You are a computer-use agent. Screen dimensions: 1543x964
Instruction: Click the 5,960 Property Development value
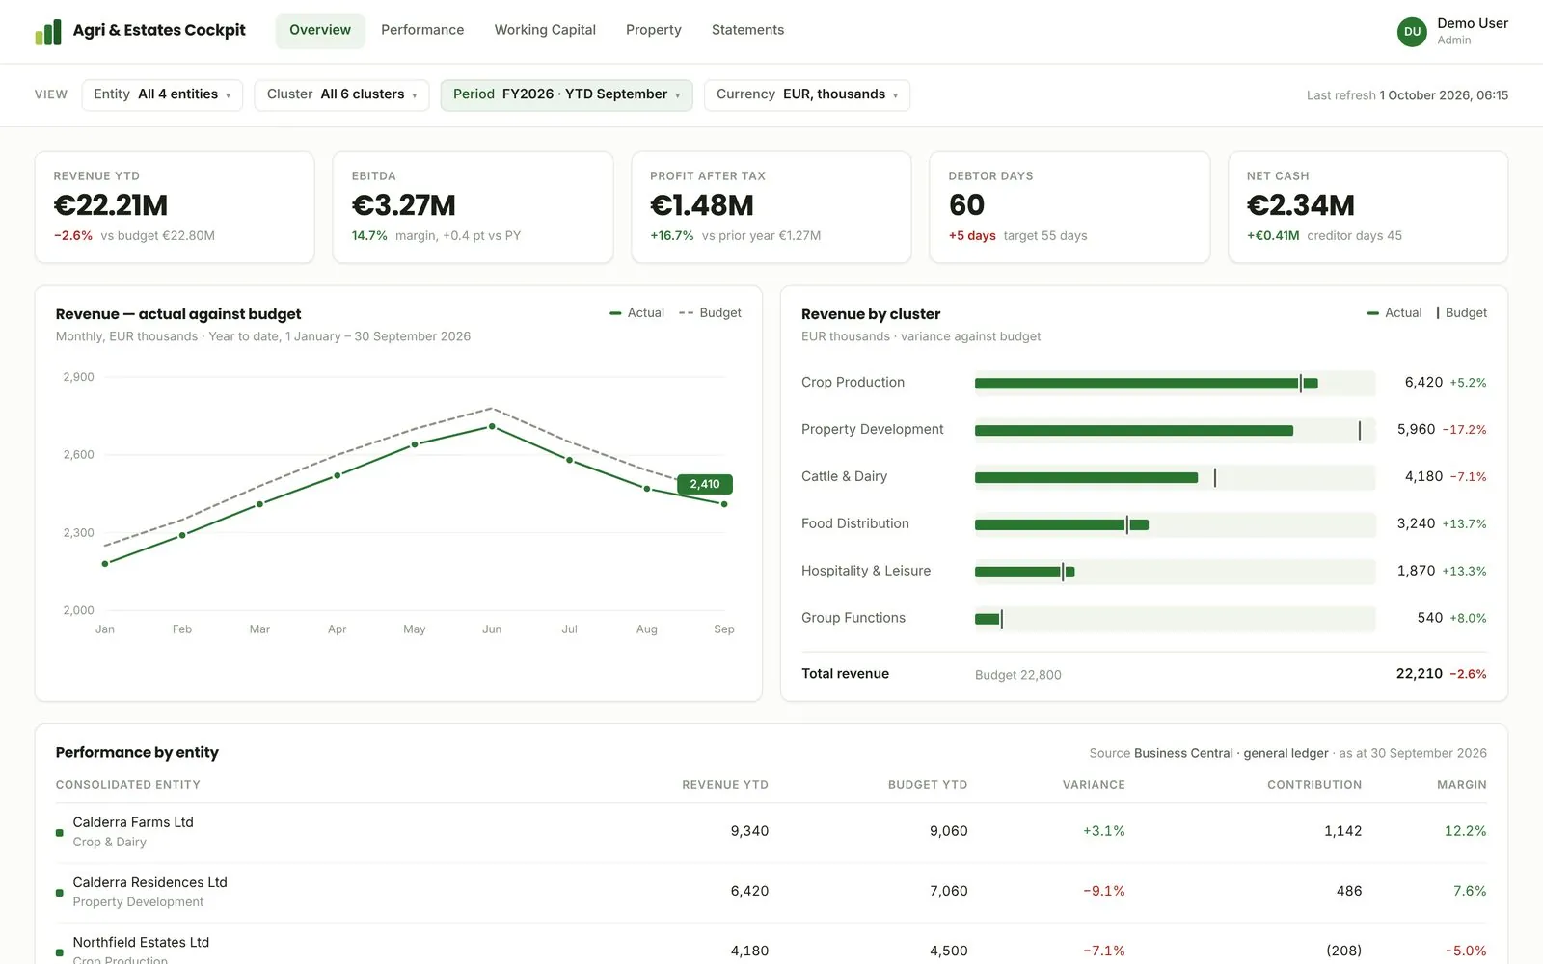pos(1416,429)
